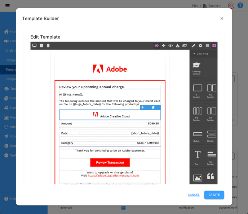The width and height of the screenshot is (248, 214).
Task: Open the adobe.upgrademyaccount.com link
Action: [x=114, y=176]
